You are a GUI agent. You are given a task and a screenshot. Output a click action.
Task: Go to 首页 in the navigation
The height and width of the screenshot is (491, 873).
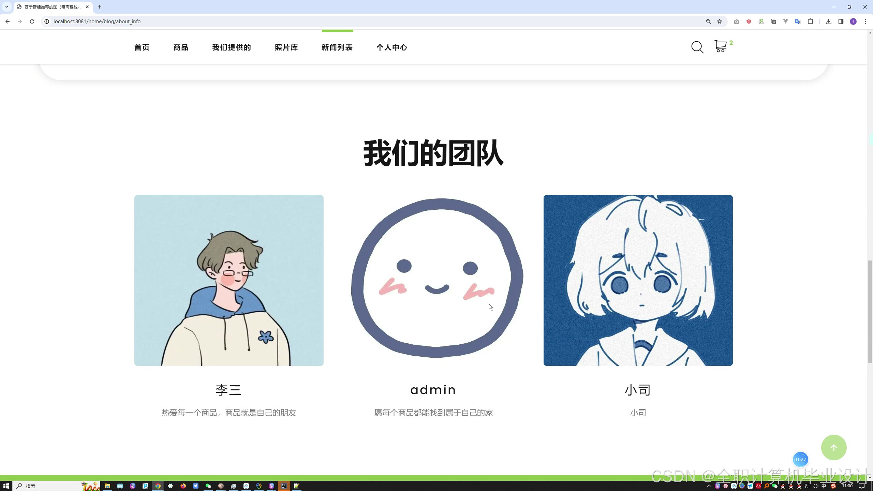click(142, 47)
